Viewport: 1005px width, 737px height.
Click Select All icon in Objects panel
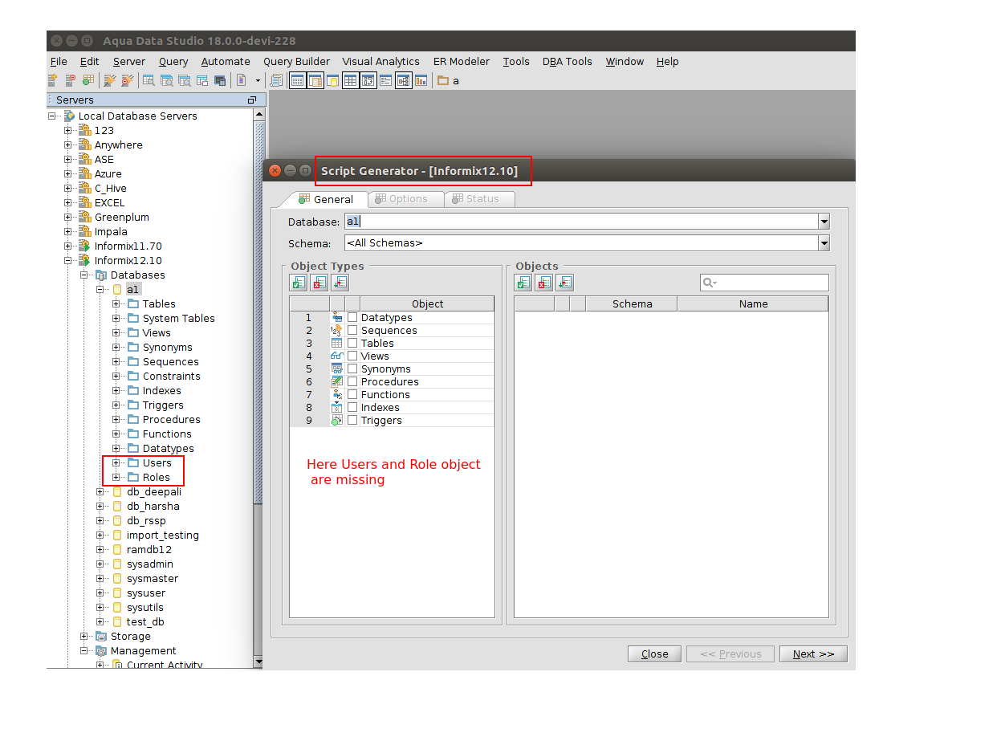tap(523, 283)
